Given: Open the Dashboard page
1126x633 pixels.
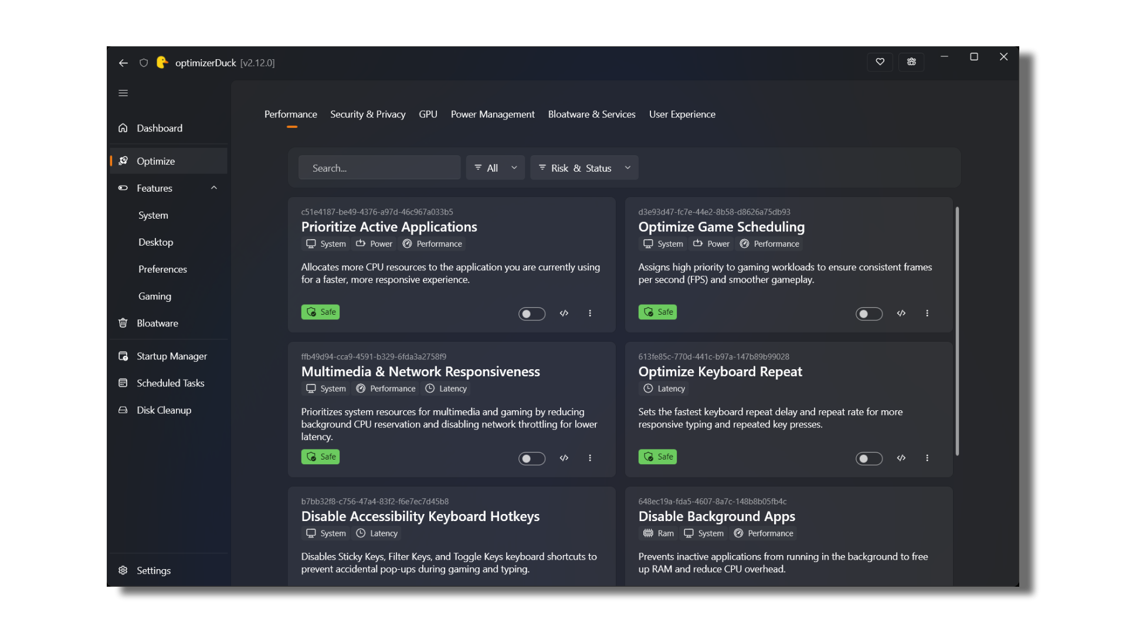Looking at the screenshot, I should 169,128.
